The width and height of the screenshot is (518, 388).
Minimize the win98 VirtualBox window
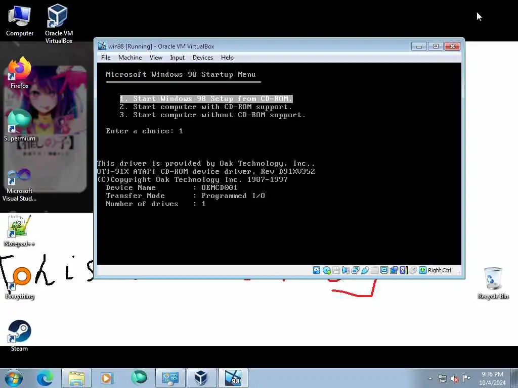pos(419,46)
